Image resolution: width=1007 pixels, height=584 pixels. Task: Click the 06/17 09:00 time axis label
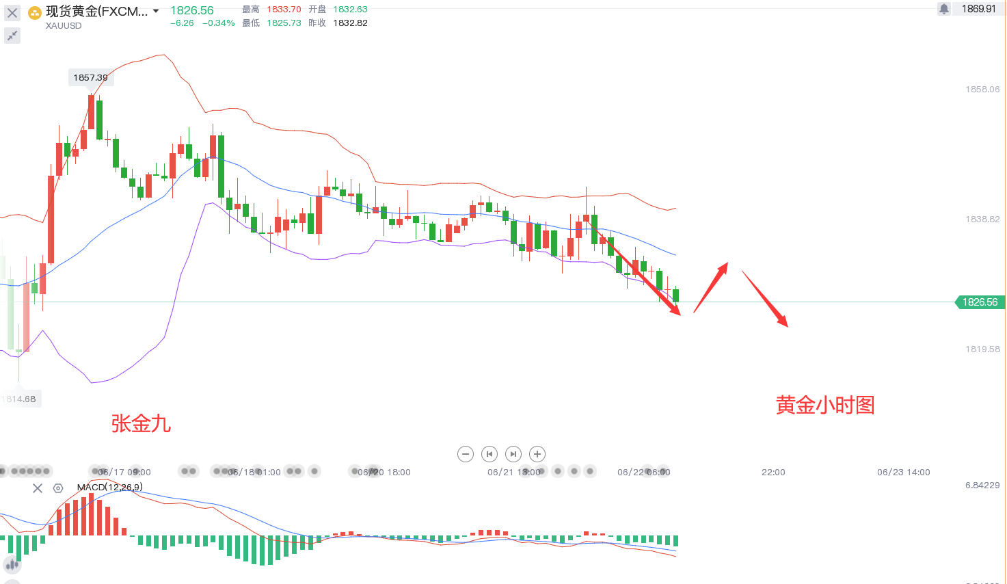pyautogui.click(x=124, y=473)
